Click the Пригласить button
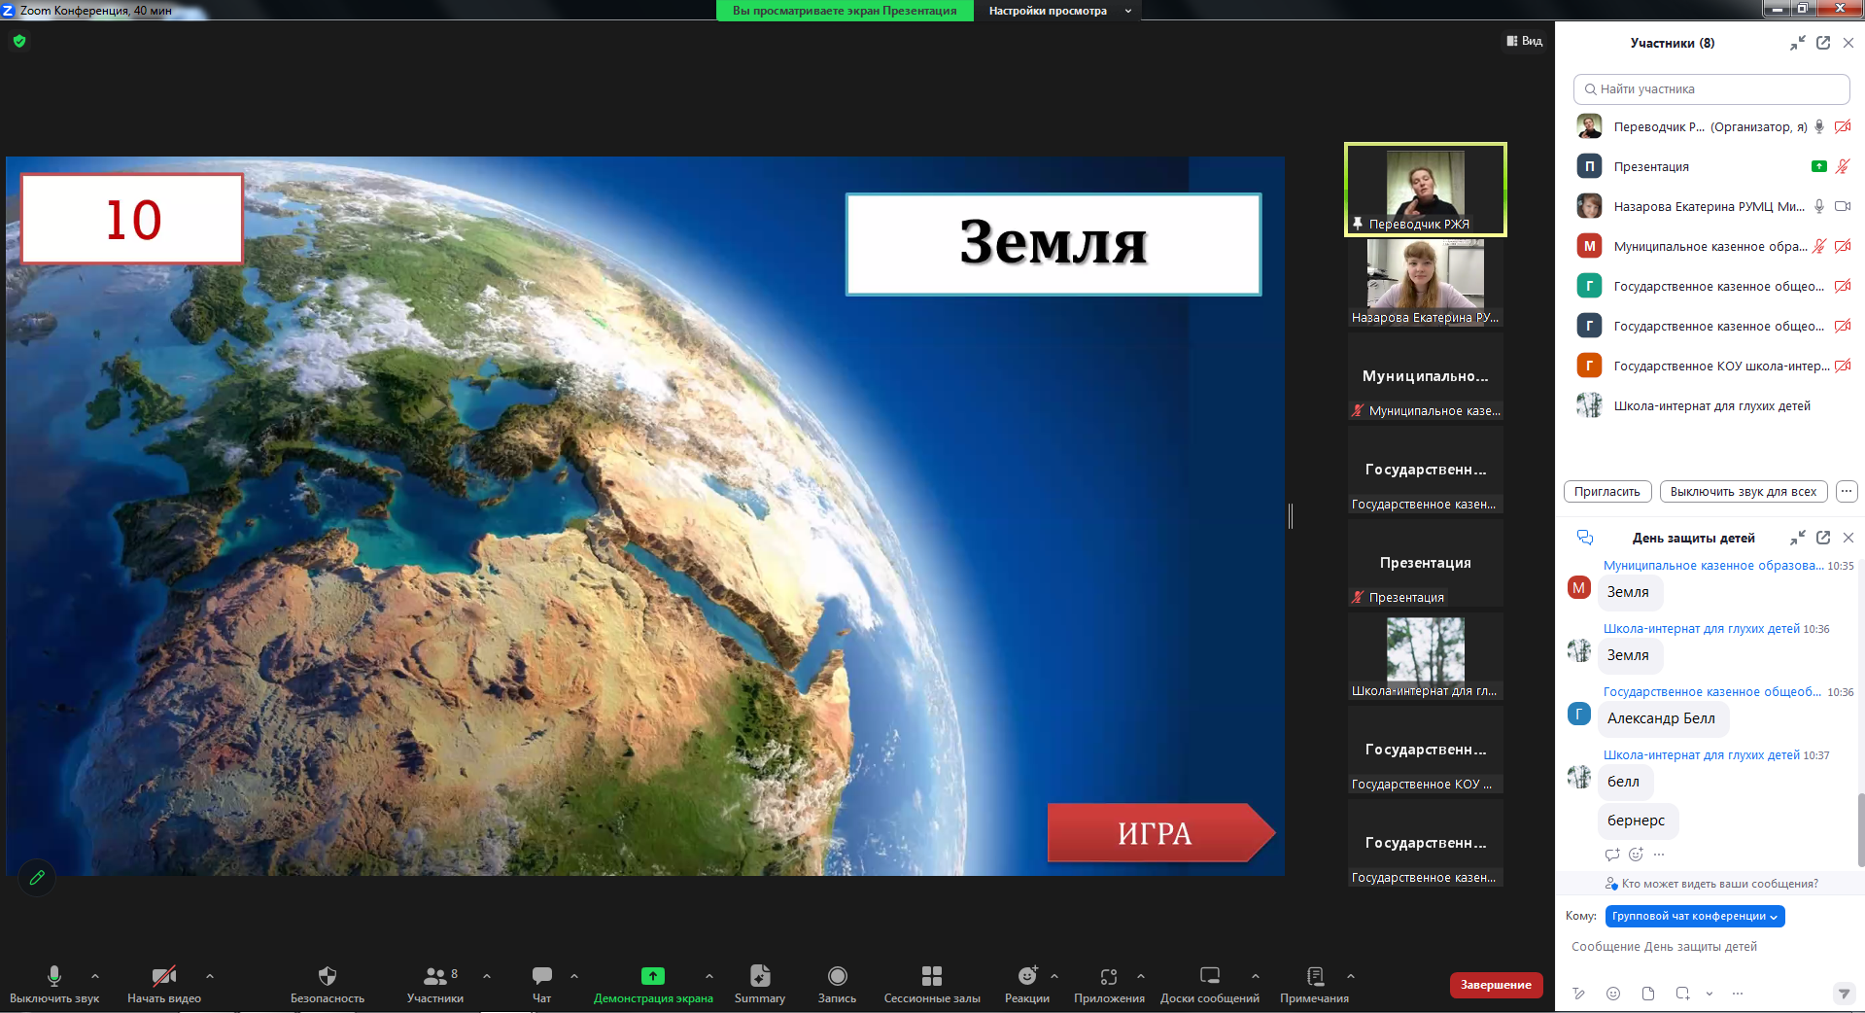This screenshot has height=1013, width=1865. point(1606,491)
